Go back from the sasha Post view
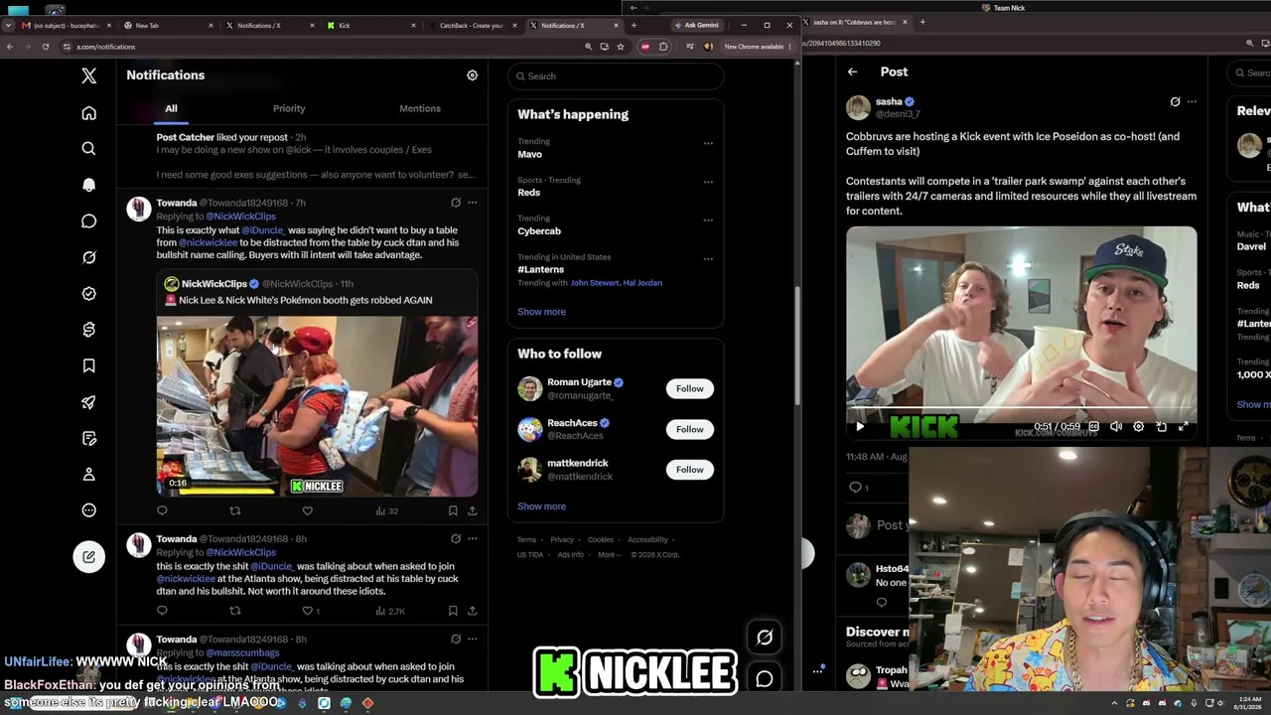This screenshot has width=1271, height=715. (x=852, y=71)
